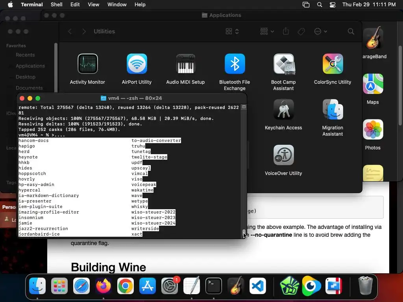This screenshot has height=302, width=403.
Task: Click 'upscayl' in Terminal list
Action: [141, 168]
